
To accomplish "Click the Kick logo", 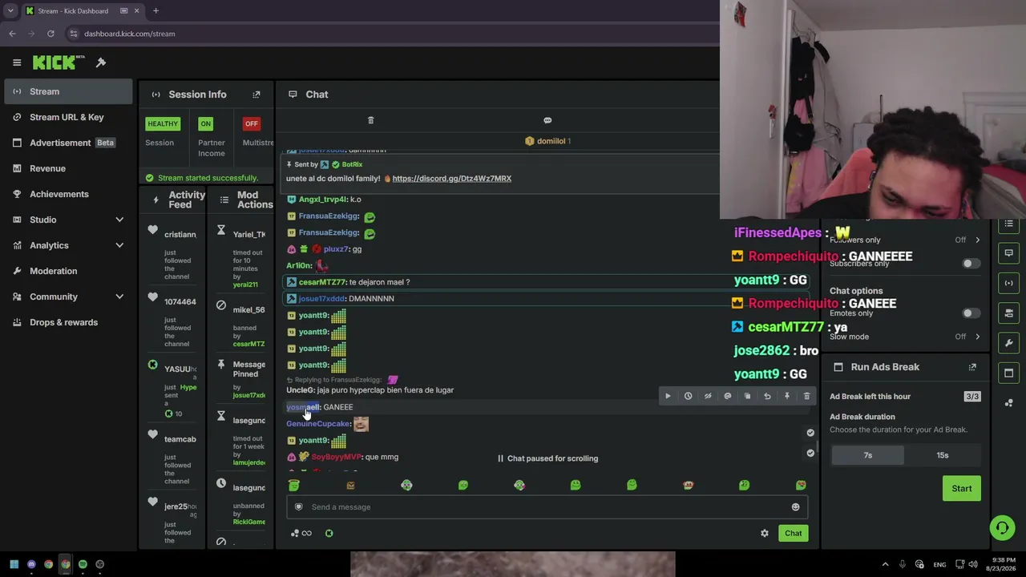I will [59, 63].
